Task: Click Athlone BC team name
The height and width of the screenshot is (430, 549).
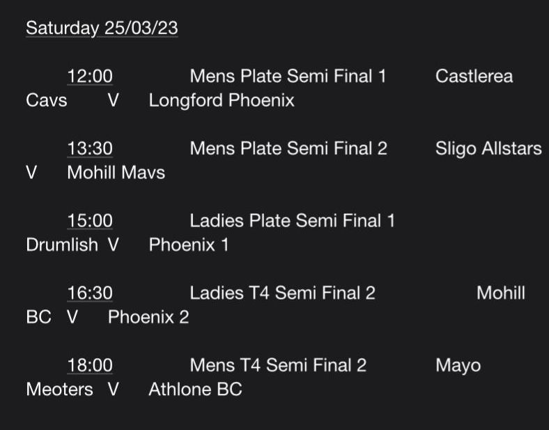Action: click(195, 389)
